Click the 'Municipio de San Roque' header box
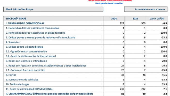The width and height of the screenshot is (170, 96). coord(53,9)
